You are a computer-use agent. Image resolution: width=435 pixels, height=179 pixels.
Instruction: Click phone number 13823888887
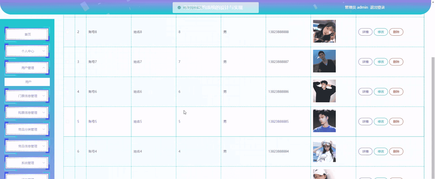[x=278, y=62]
